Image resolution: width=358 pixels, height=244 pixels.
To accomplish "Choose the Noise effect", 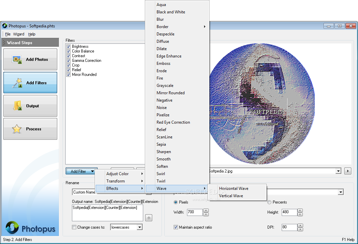I will coord(177,108).
